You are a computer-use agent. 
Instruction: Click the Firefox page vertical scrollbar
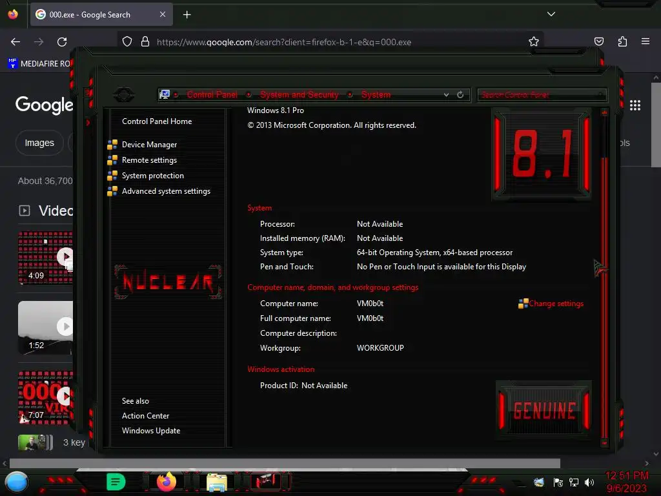click(656, 125)
